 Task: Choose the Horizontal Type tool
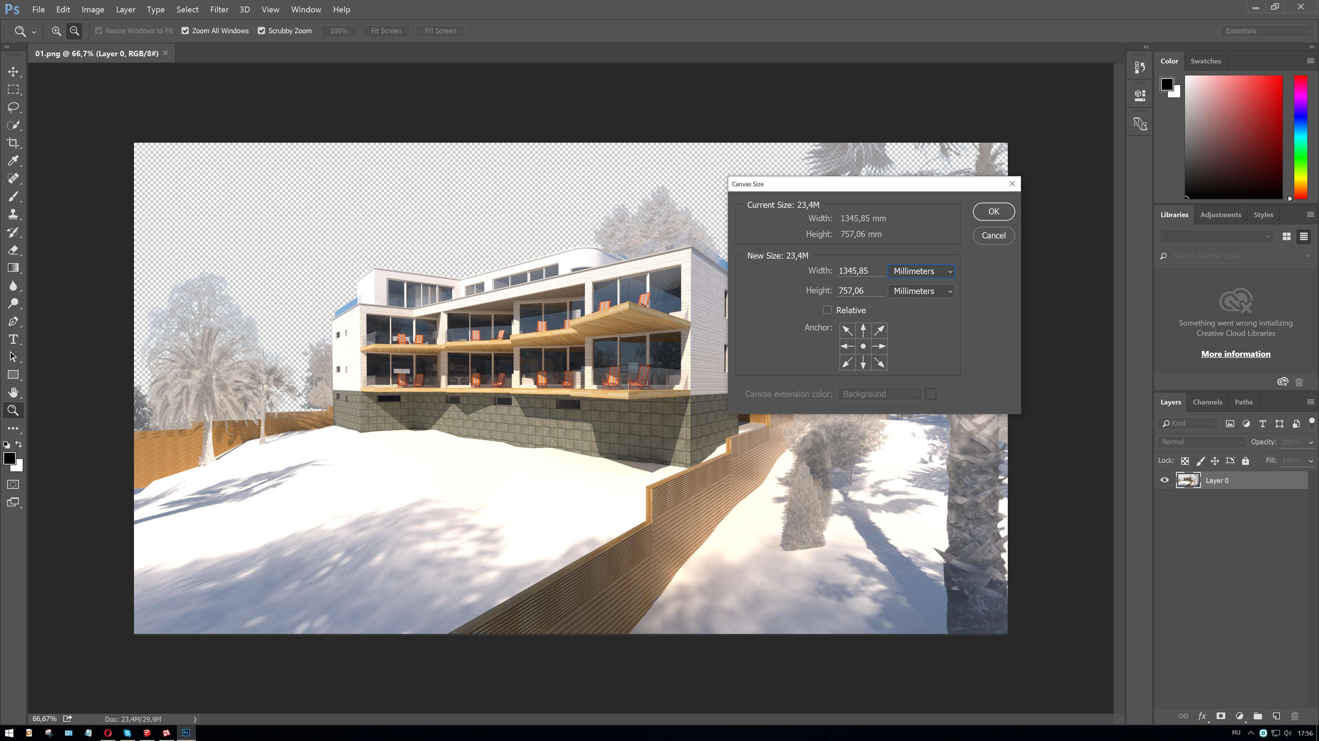(13, 339)
